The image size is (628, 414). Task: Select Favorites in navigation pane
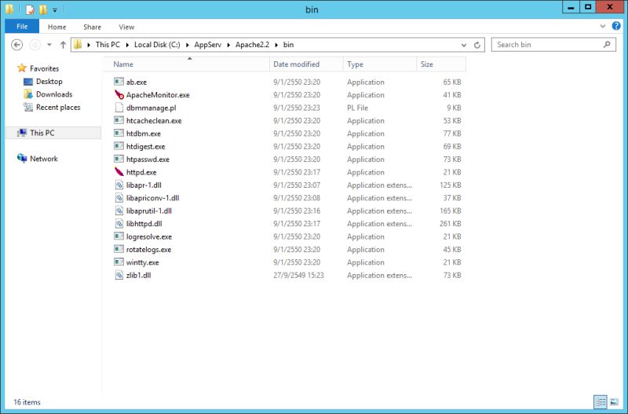coord(44,68)
